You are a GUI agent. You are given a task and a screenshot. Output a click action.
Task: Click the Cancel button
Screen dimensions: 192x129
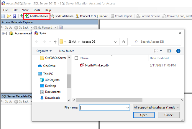(x=169, y=115)
